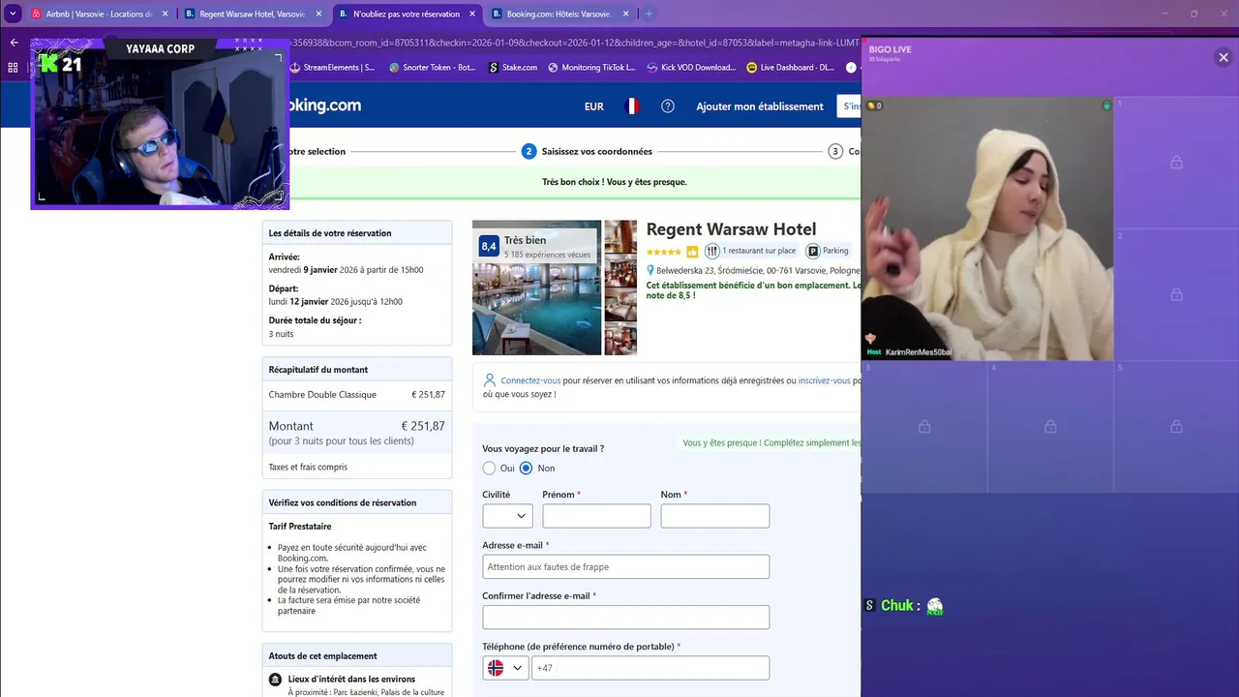Open the Kick VOD Download bookmark
This screenshot has width=1239, height=697.
pyautogui.click(x=692, y=68)
